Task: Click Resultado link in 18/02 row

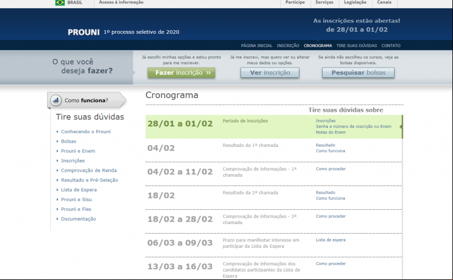Action: tap(325, 193)
